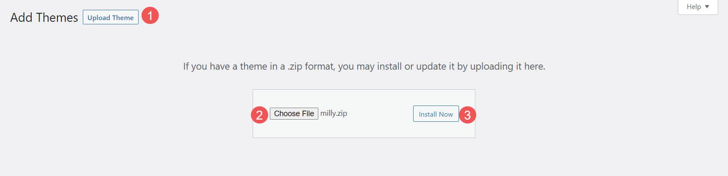Click the word 'Themes' in the heading
The image size is (728, 176).
point(57,18)
